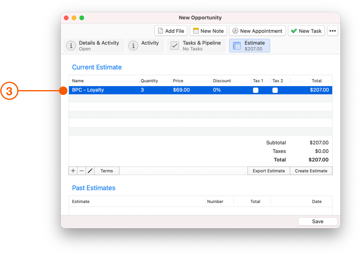Click Create Estimate button
Image resolution: width=360 pixels, height=254 pixels.
click(311, 171)
